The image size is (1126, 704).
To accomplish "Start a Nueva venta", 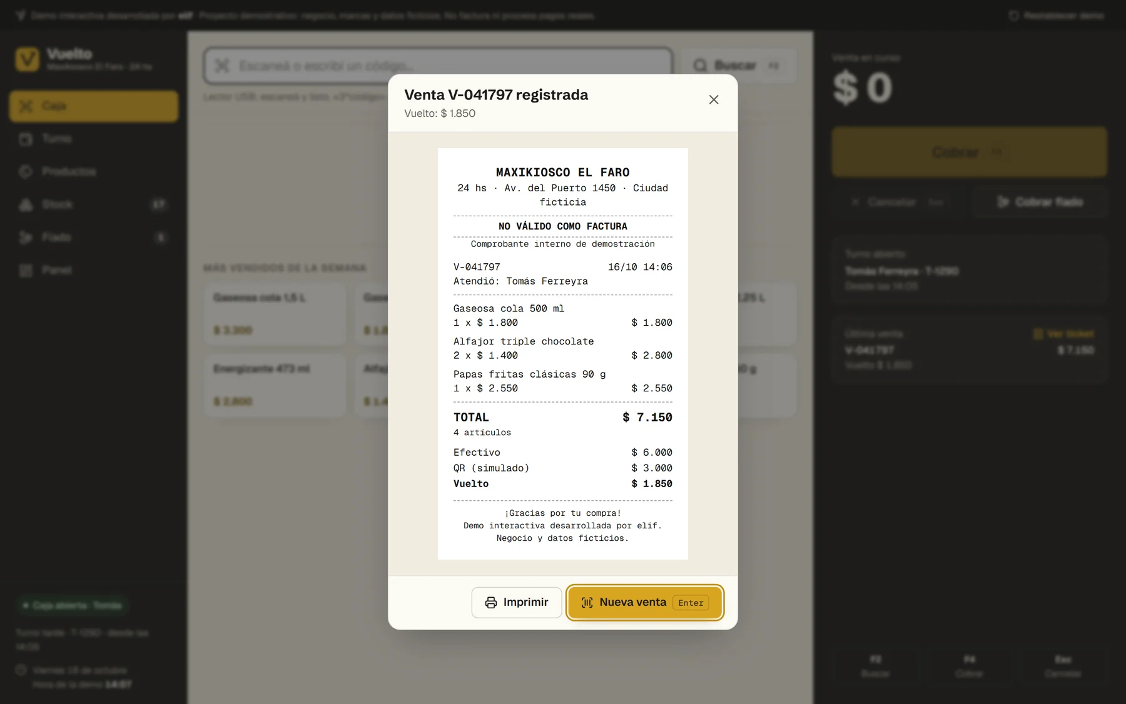I will (x=645, y=602).
